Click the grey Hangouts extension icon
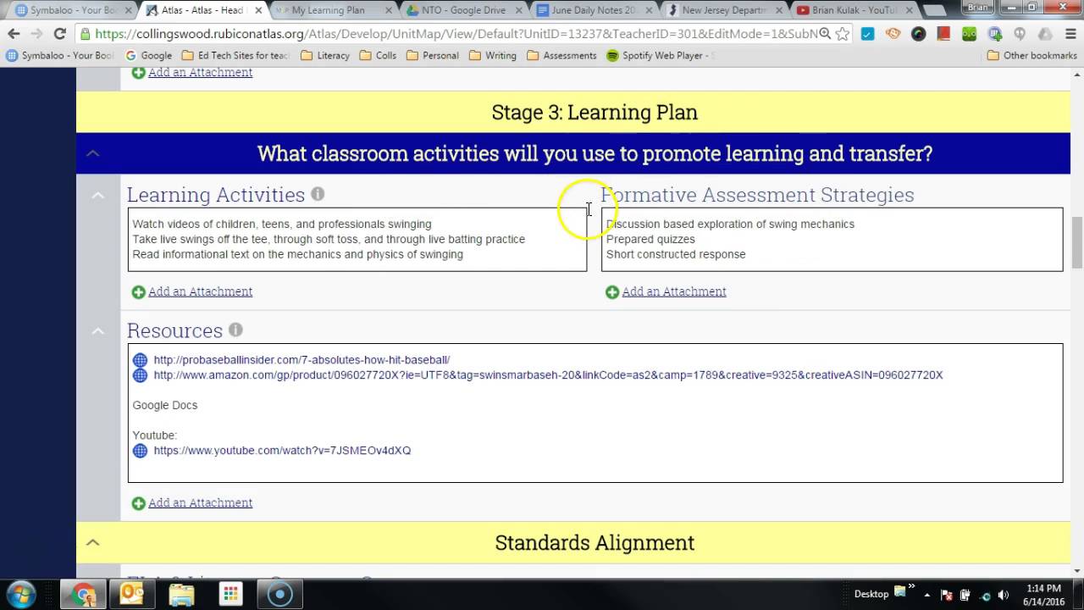 click(1020, 34)
